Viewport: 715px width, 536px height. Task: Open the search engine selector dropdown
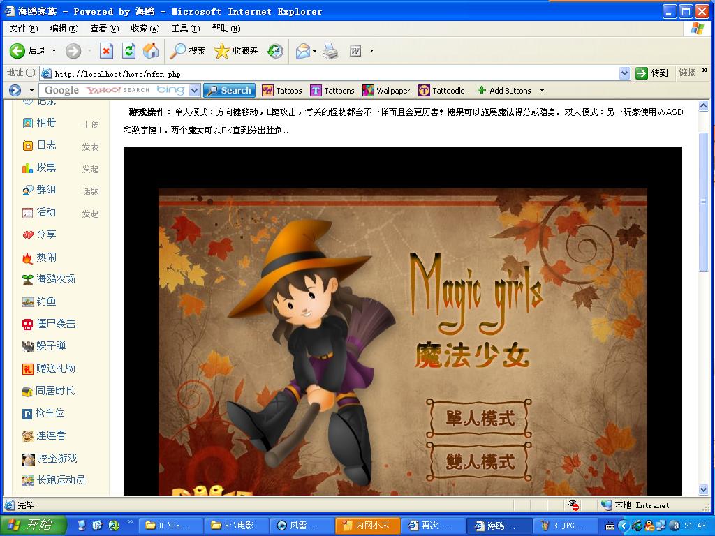pyautogui.click(x=195, y=91)
